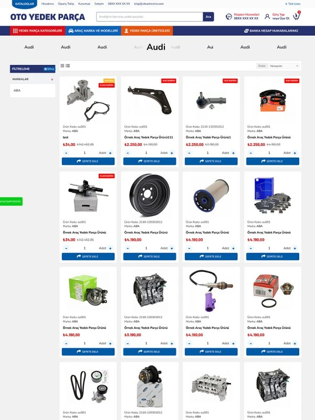Collapse the MARKALAR filter section
315x420 pixels.
click(52, 79)
